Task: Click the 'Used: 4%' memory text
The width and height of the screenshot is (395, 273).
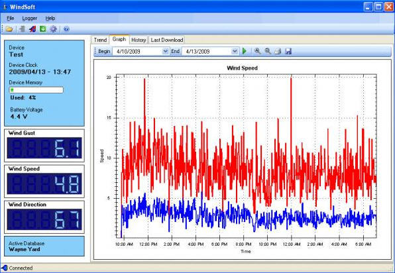Action: tap(23, 97)
